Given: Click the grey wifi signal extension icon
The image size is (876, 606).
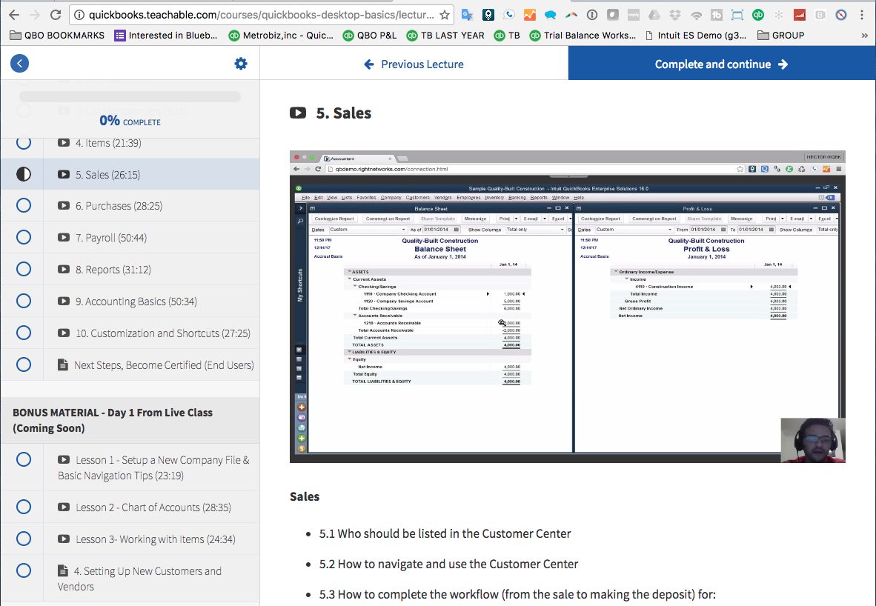Looking at the screenshot, I should point(696,15).
